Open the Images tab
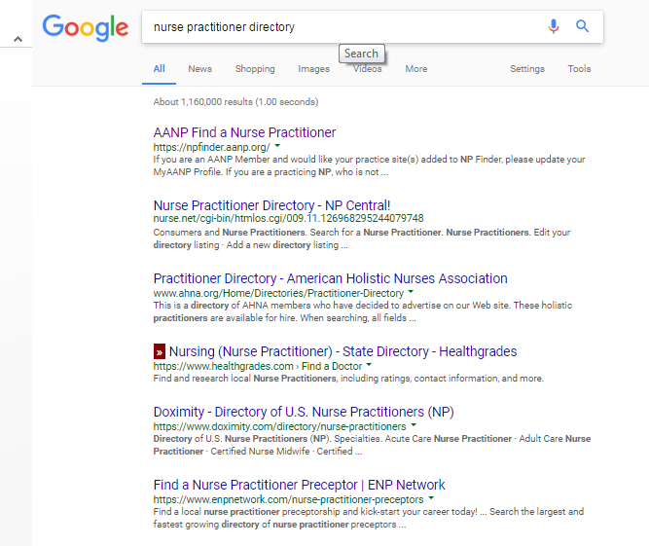Viewport: 649px width, 546px height. pos(313,69)
